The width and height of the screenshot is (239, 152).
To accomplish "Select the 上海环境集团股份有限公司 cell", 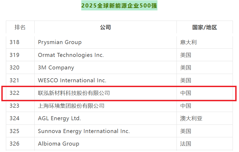I will 71,106.
